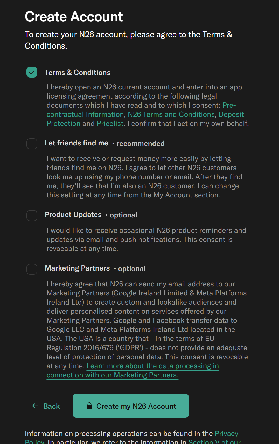Go back using the Back text
This screenshot has width=279, height=444.
click(52, 406)
